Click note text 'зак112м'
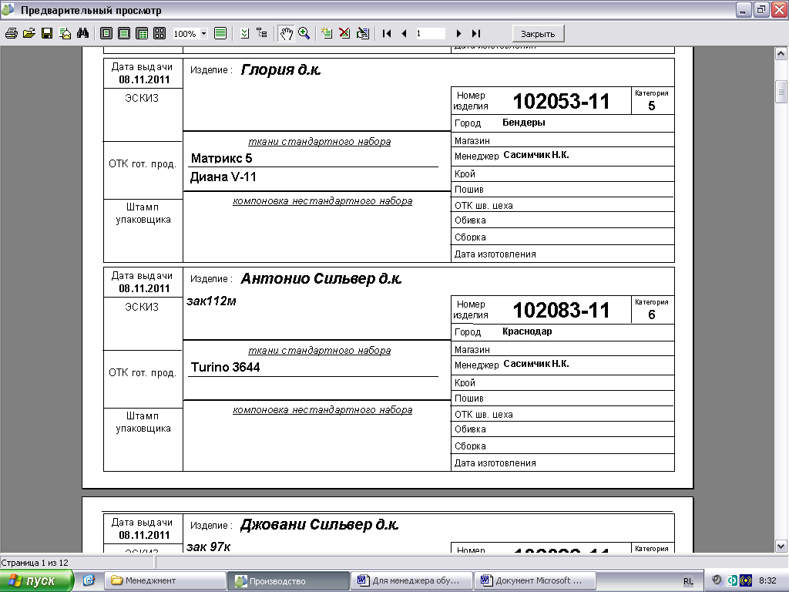This screenshot has width=789, height=592. [x=211, y=301]
